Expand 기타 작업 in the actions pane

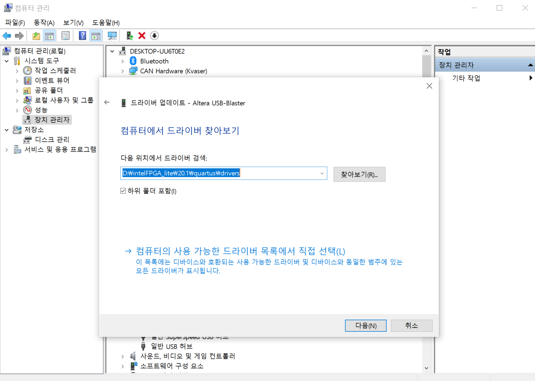pos(531,78)
